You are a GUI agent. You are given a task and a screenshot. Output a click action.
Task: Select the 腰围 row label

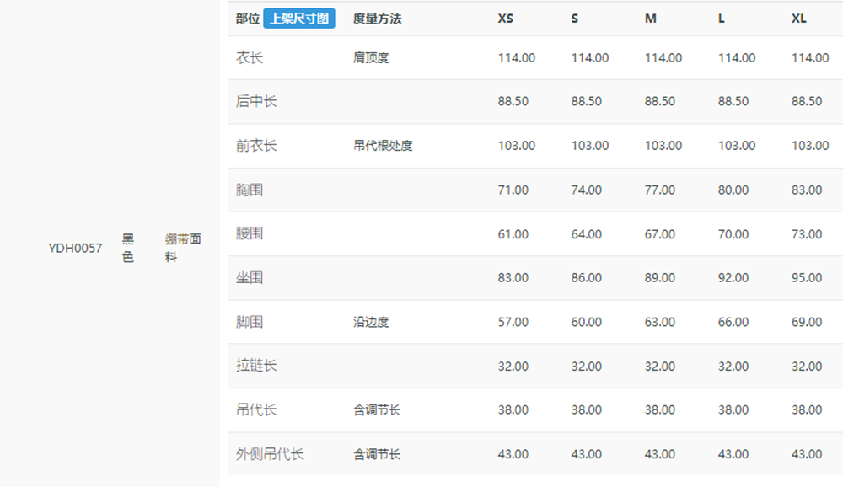250,234
